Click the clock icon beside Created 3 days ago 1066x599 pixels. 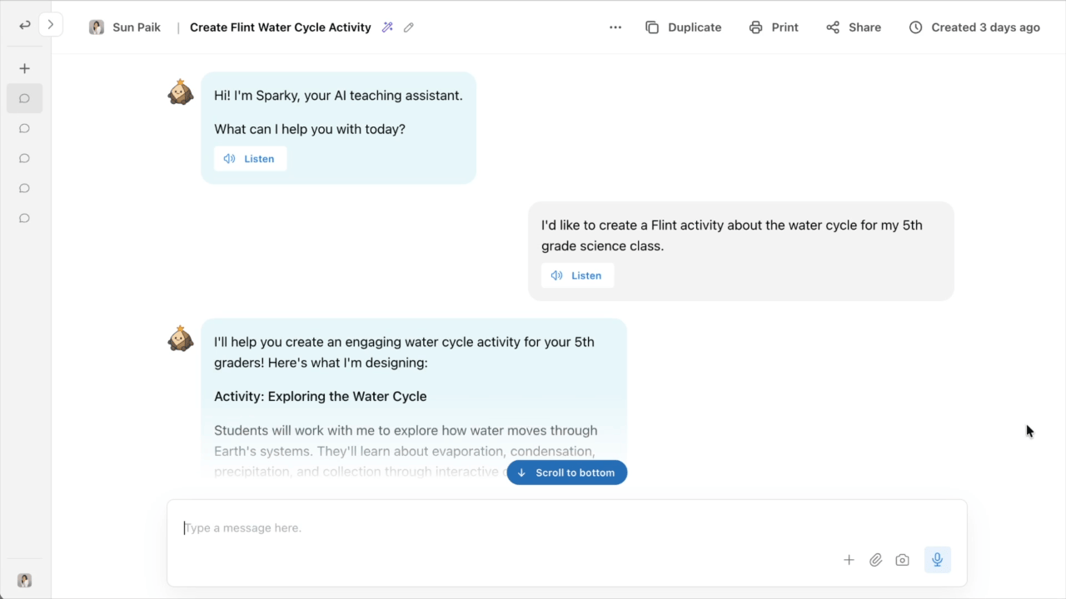click(916, 27)
